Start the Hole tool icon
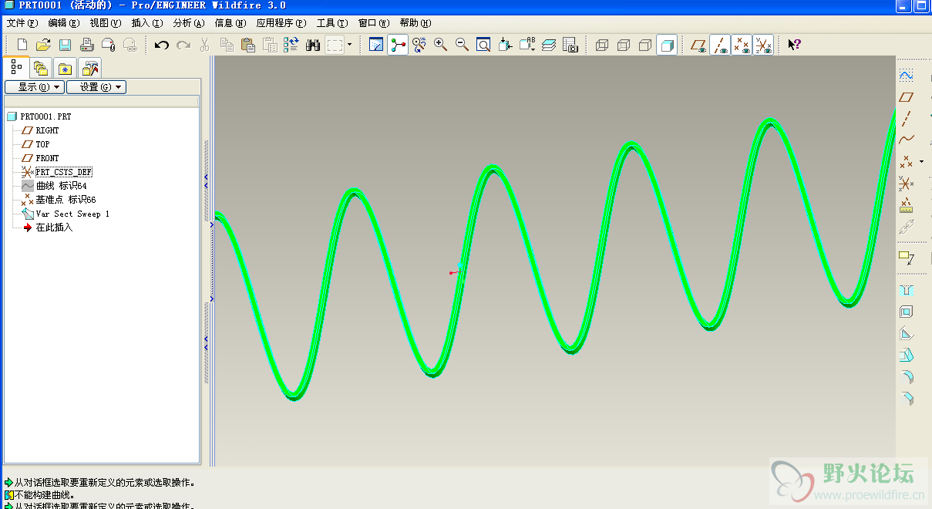Image resolution: width=932 pixels, height=509 pixels. pos(906,290)
